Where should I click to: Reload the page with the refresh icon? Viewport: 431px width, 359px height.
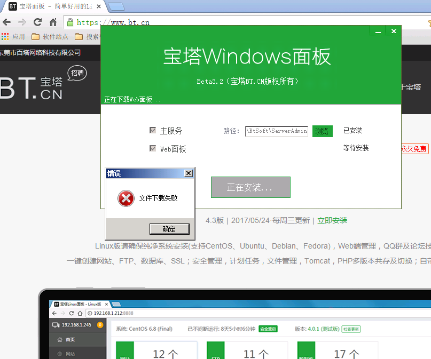click(38, 22)
